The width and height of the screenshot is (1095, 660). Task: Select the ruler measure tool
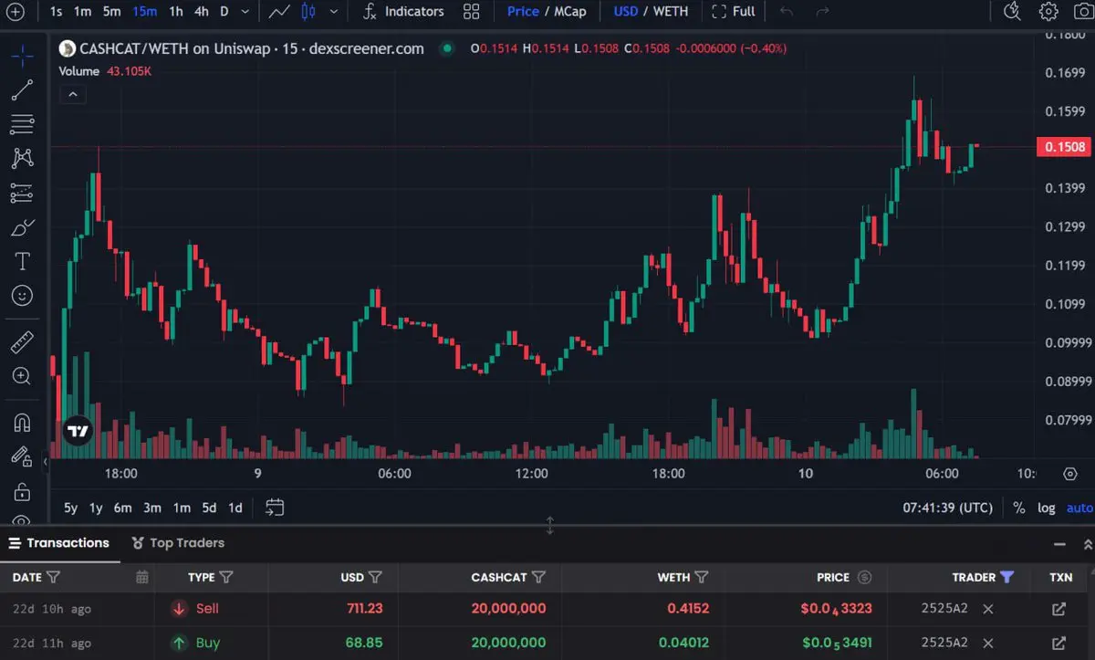tap(22, 342)
